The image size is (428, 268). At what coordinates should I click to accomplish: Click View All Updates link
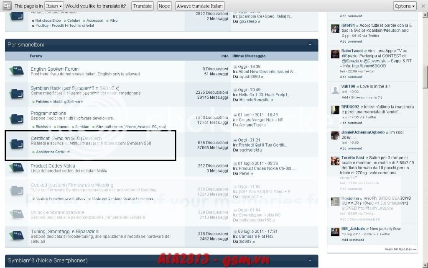coord(400,249)
